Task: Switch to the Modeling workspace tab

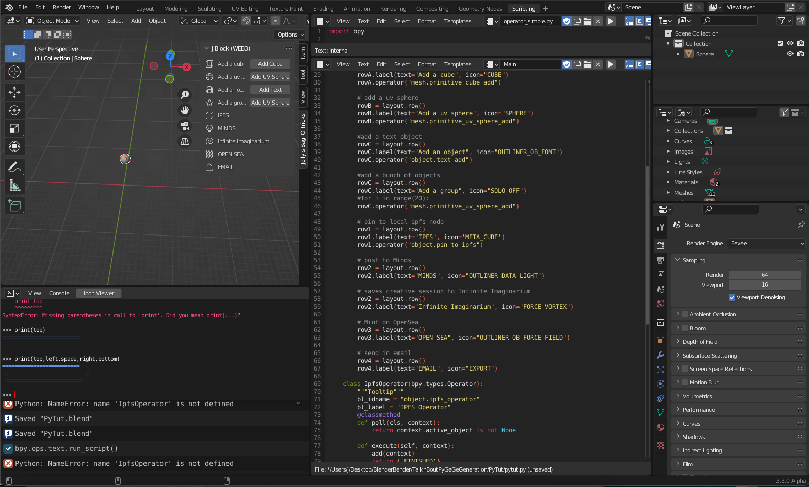Action: pyautogui.click(x=175, y=9)
